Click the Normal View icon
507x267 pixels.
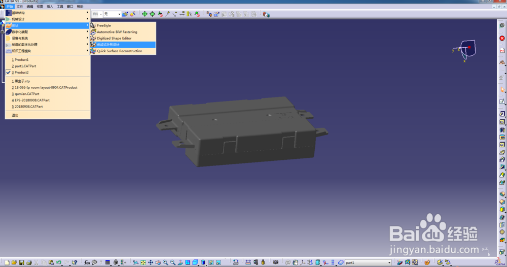point(180,262)
